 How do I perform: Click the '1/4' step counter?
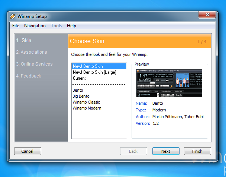click(202, 42)
